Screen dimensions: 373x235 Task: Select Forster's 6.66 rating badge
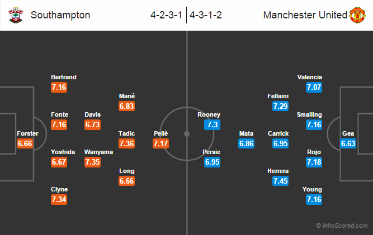point(25,143)
